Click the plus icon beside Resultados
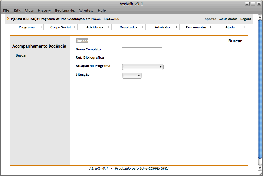Image resolution: width=263 pixels, height=176 pixels. [143, 27]
